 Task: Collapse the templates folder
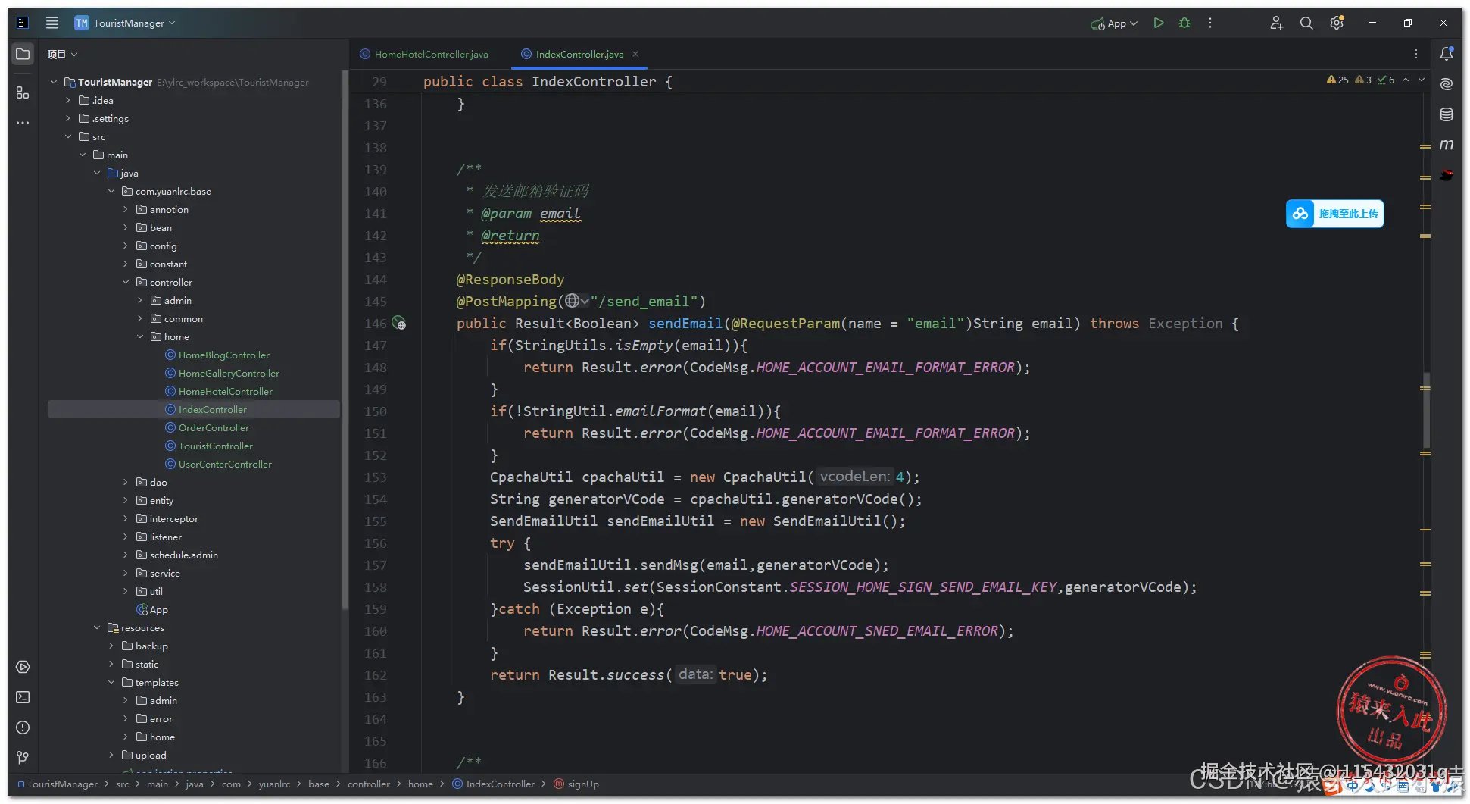tap(111, 682)
